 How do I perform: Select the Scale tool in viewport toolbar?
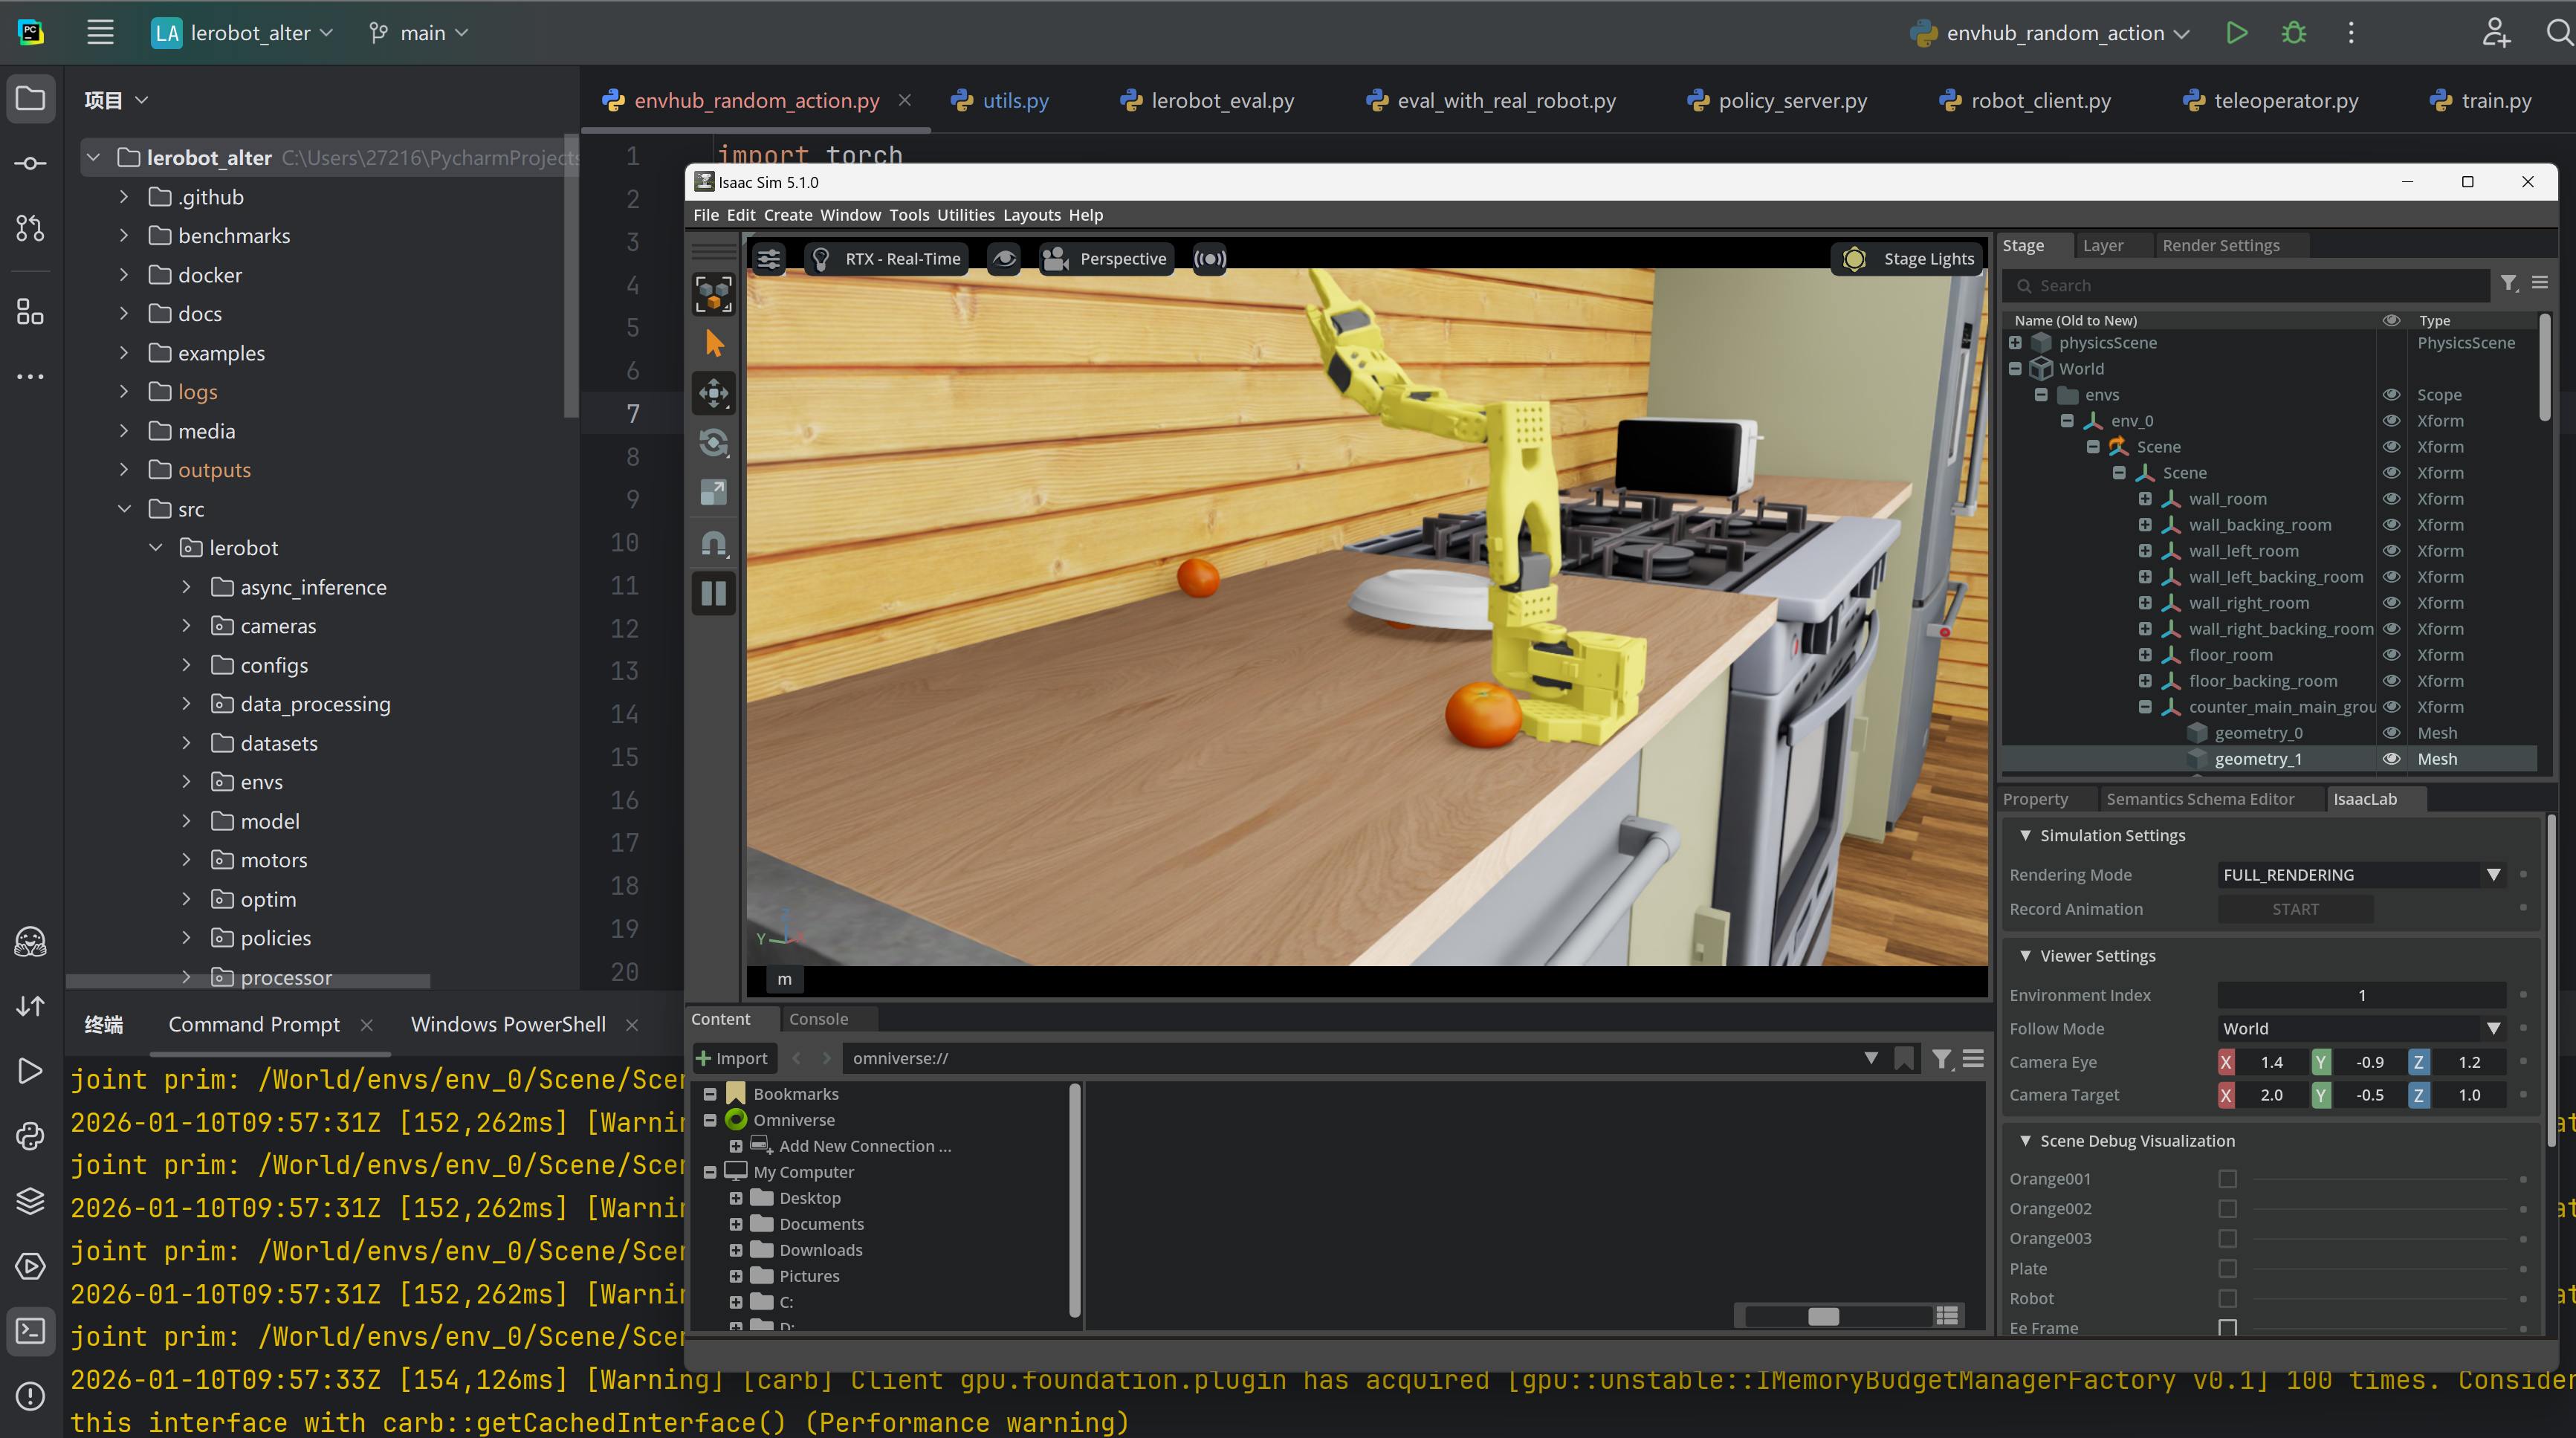[714, 493]
